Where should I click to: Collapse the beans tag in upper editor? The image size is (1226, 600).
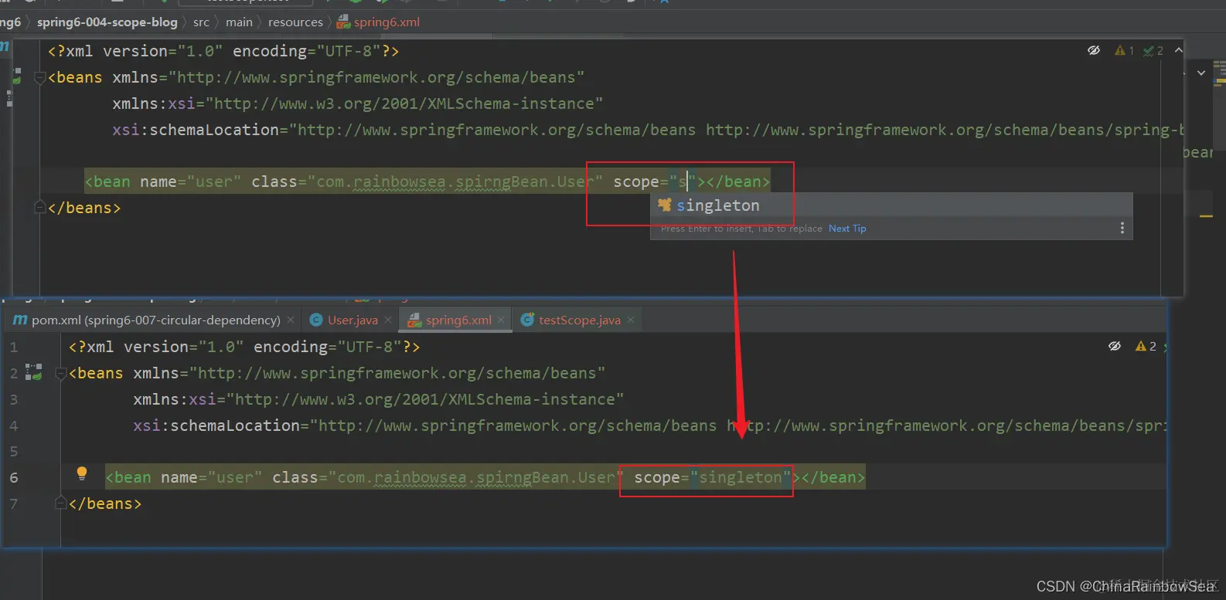[40, 78]
